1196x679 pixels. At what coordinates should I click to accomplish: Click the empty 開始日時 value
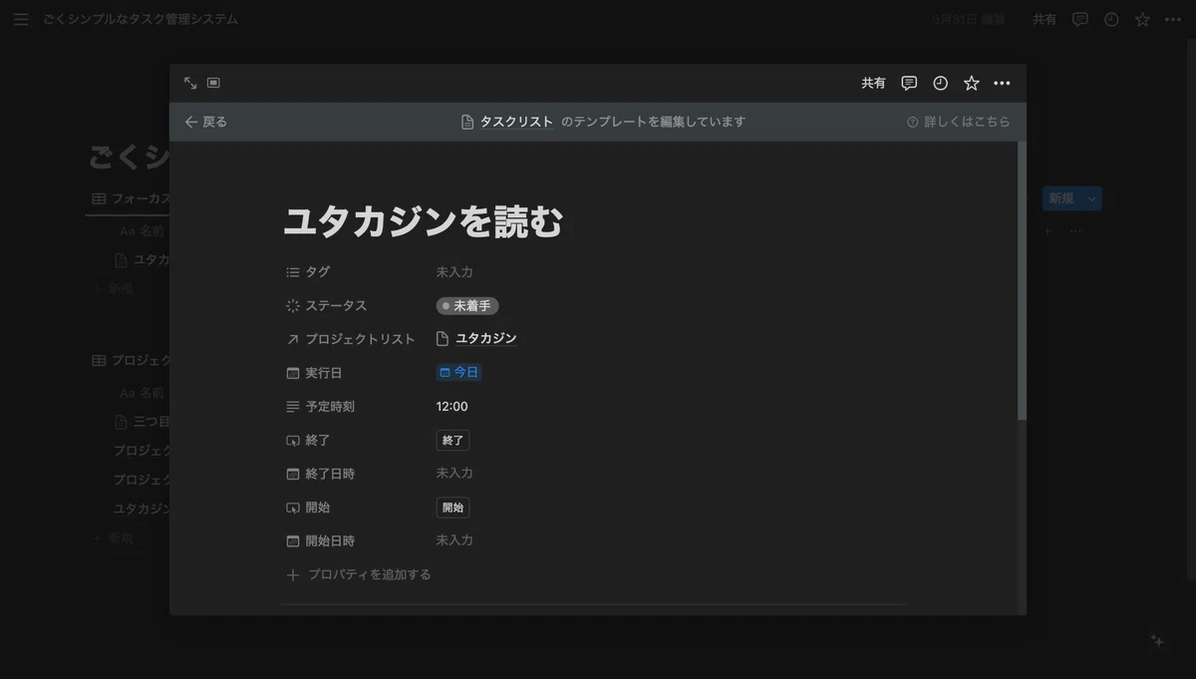(x=454, y=539)
